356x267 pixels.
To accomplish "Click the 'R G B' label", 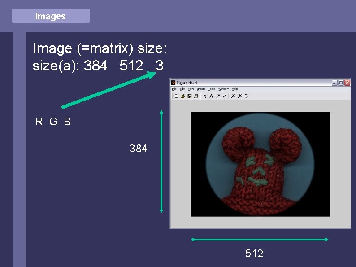I will pyautogui.click(x=53, y=122).
